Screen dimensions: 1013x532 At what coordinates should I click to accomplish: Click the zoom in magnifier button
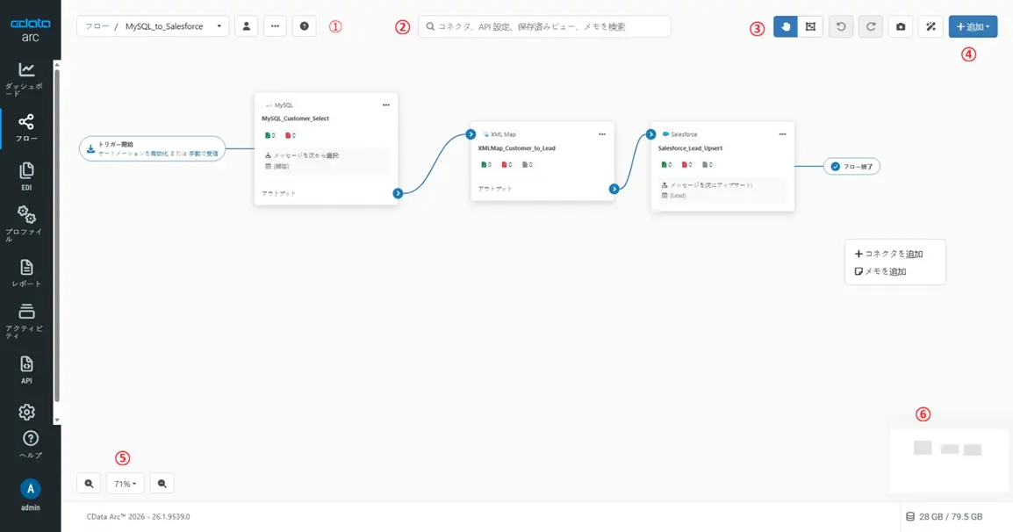pos(89,484)
